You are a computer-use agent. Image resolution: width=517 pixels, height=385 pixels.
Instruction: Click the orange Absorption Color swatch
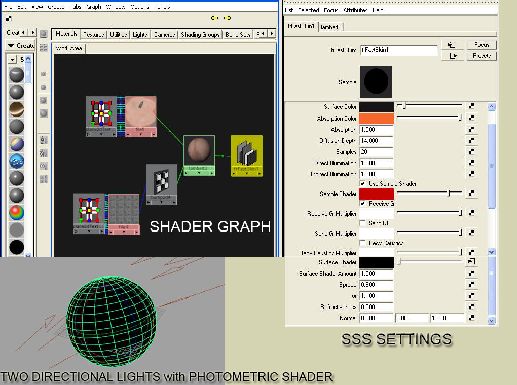376,119
